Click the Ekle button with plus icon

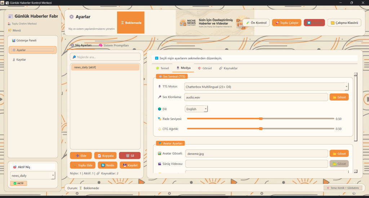pos(81,156)
